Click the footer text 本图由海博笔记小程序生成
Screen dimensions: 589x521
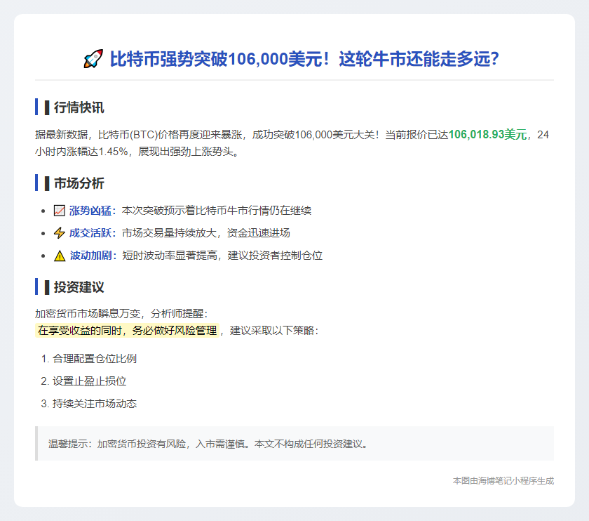pyautogui.click(x=503, y=481)
